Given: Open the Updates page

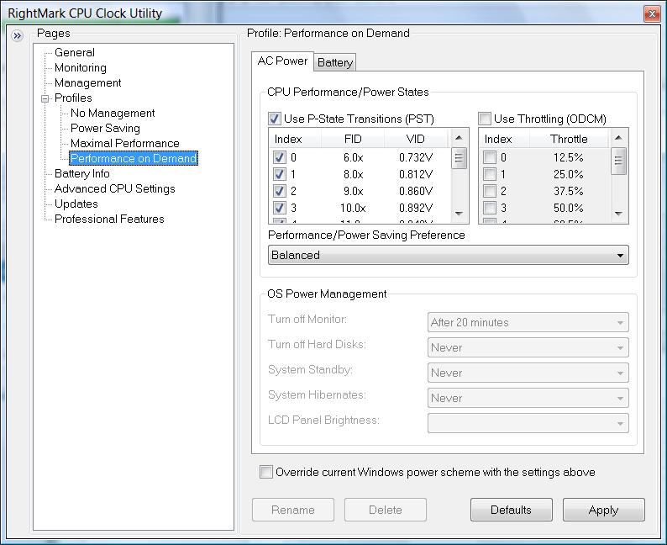Looking at the screenshot, I should (76, 204).
